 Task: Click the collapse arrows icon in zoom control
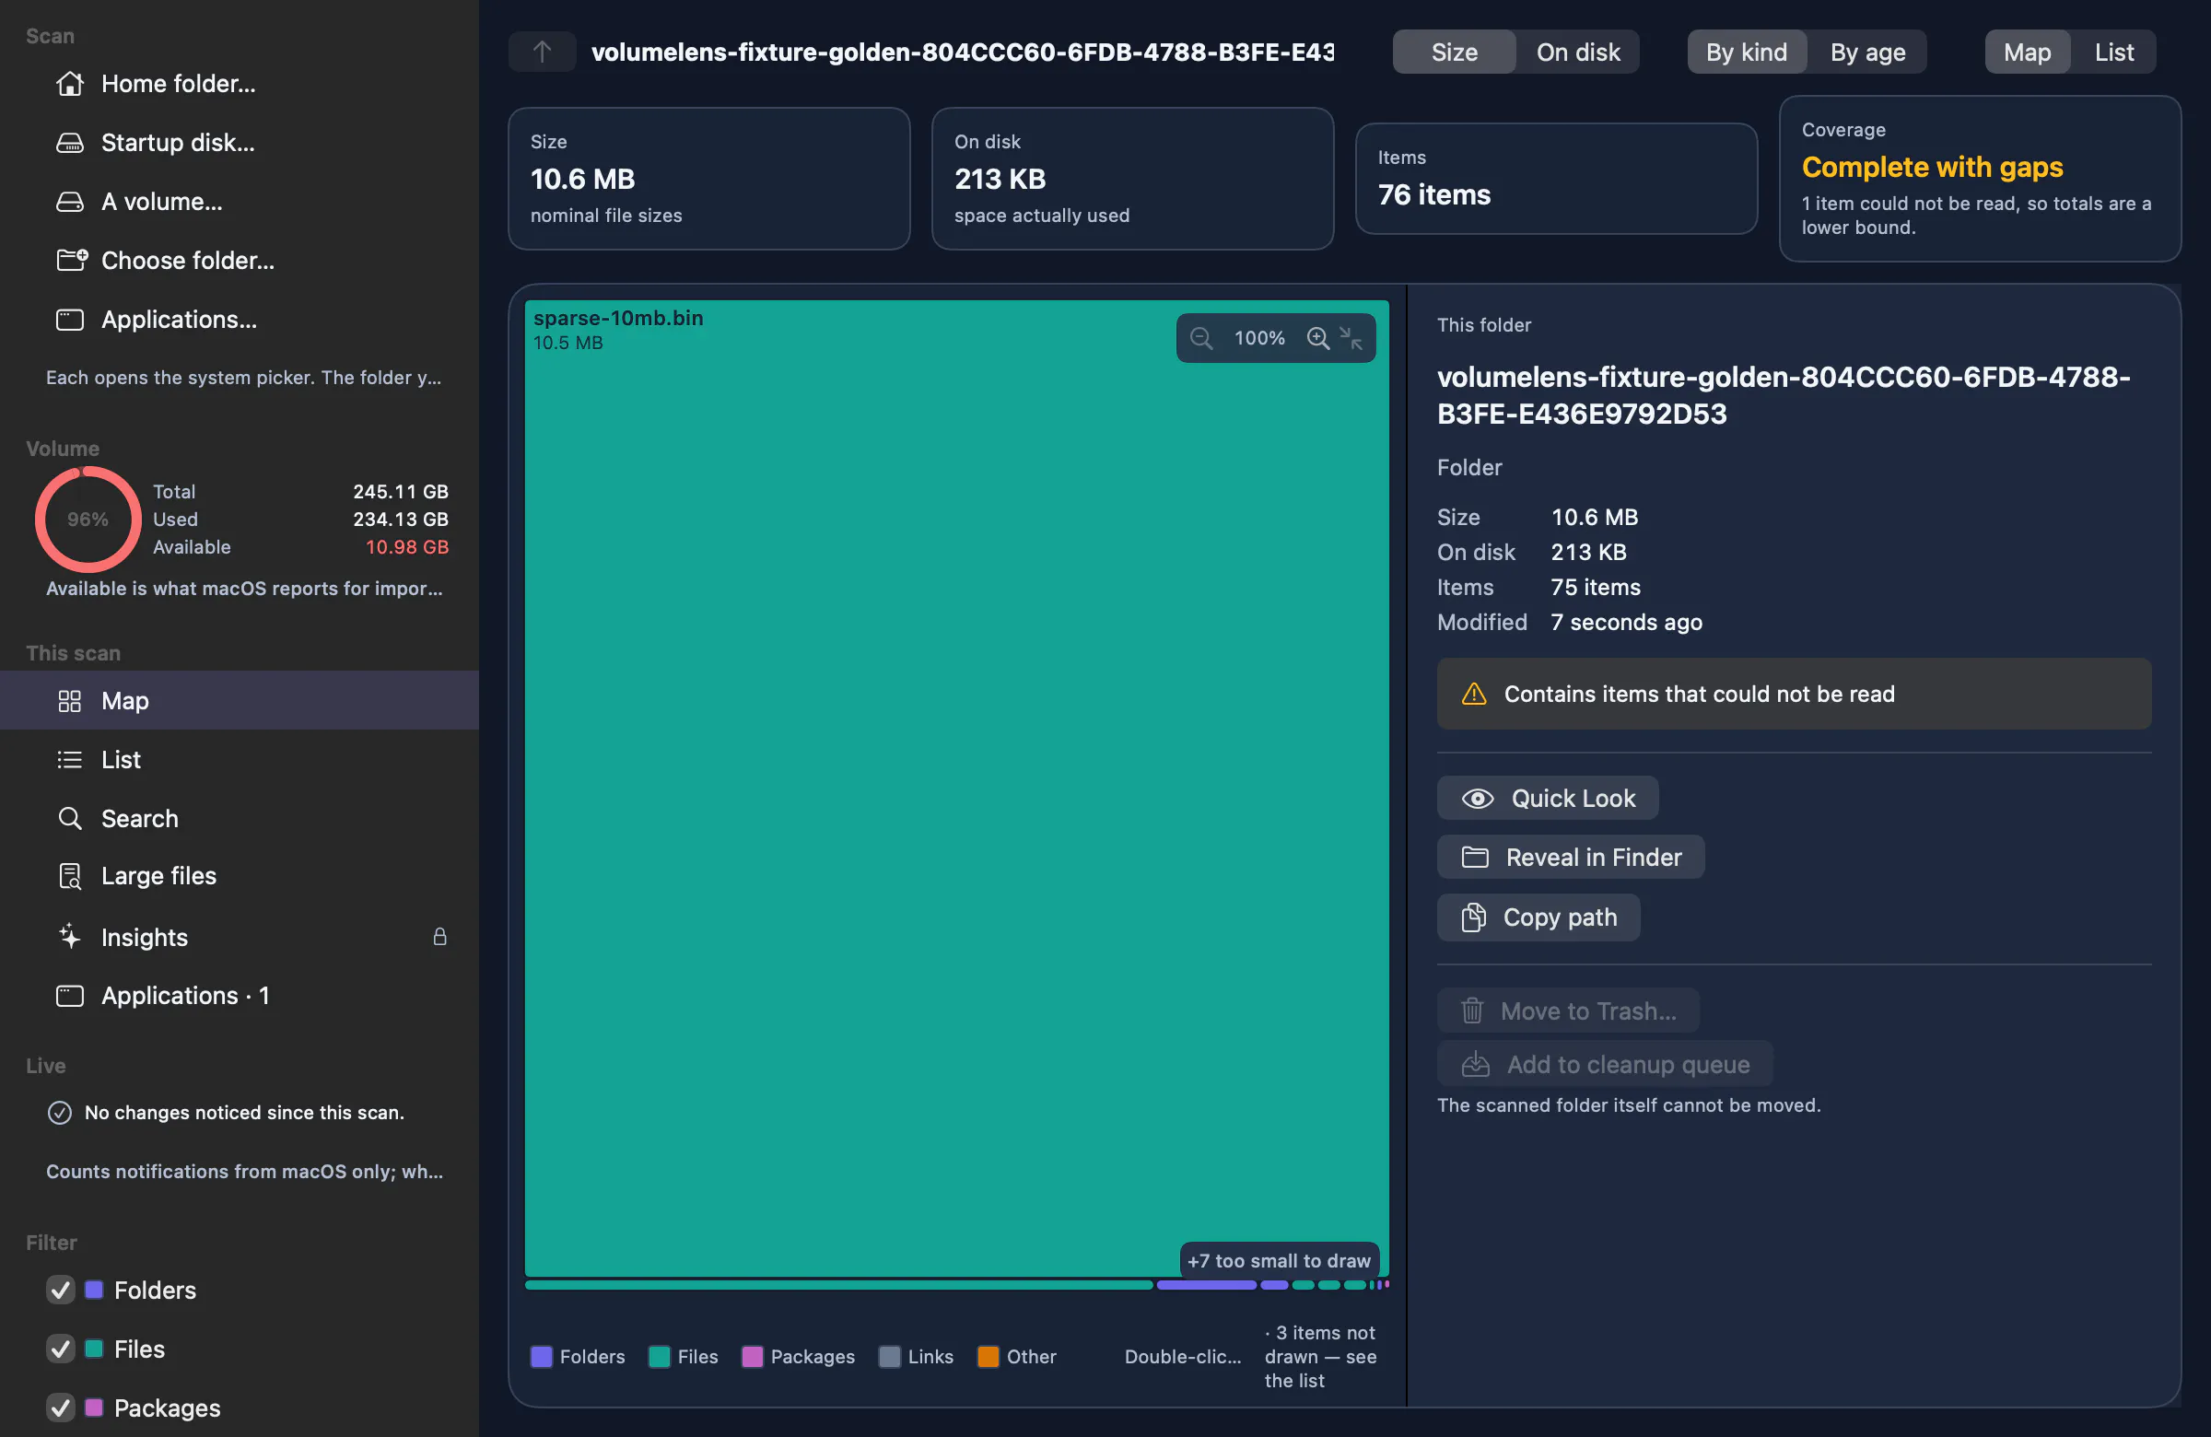click(x=1351, y=338)
